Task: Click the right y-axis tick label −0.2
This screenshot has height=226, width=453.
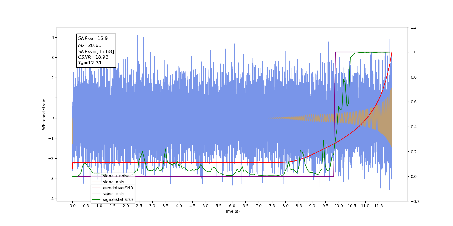Action: pos(415,201)
